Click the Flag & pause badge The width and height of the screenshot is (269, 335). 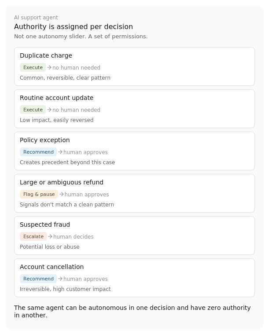click(x=39, y=194)
